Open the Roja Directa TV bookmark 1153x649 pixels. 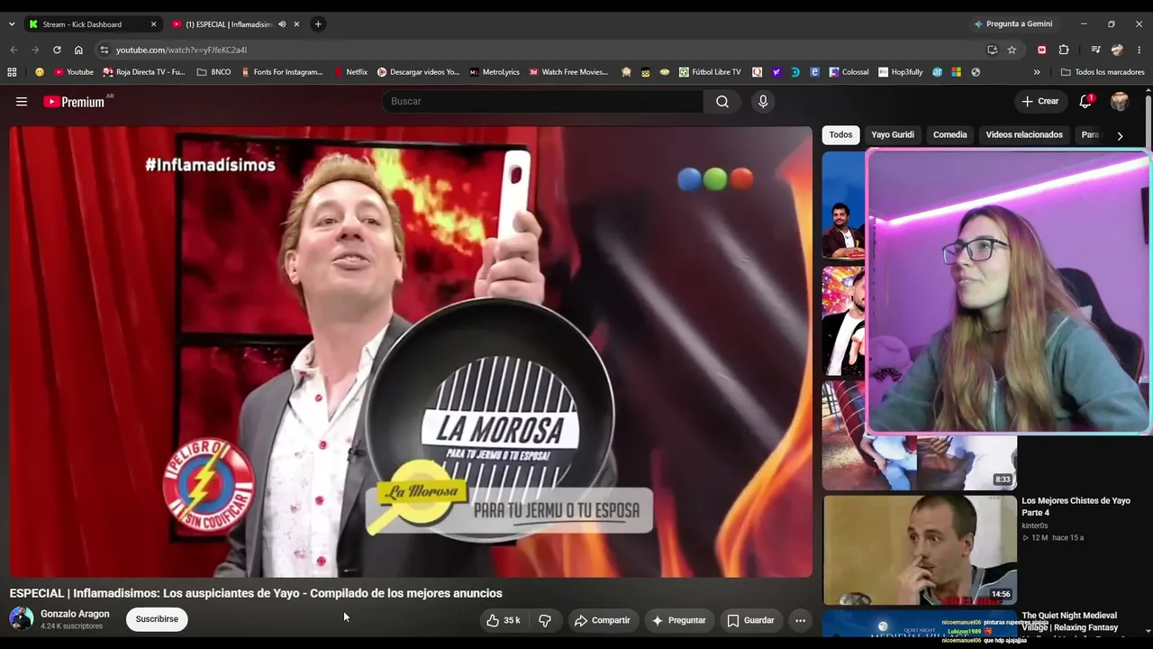point(143,72)
